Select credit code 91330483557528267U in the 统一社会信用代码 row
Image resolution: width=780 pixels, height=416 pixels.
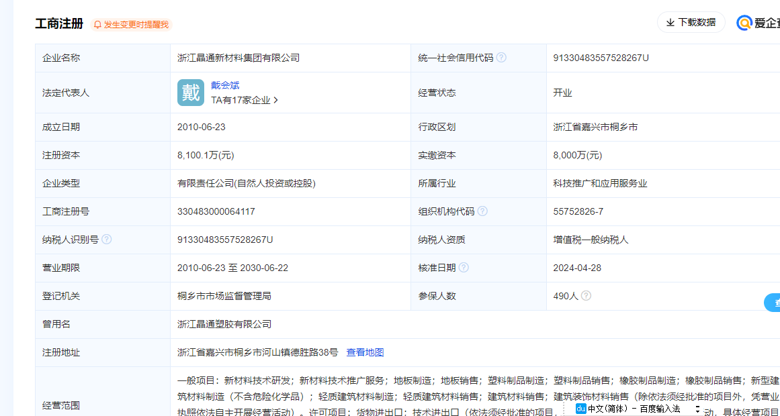pyautogui.click(x=601, y=58)
